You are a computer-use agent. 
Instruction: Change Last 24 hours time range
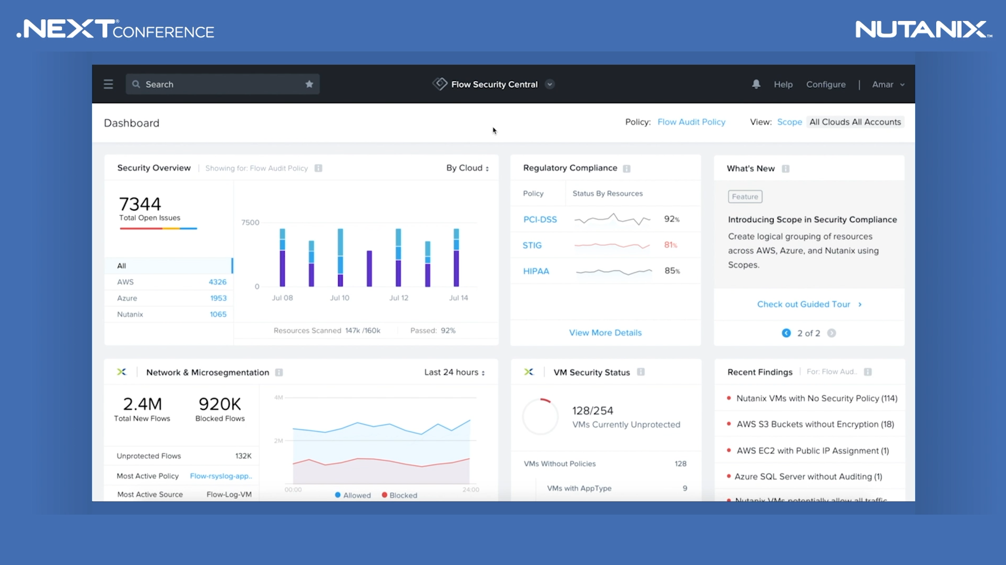click(454, 373)
